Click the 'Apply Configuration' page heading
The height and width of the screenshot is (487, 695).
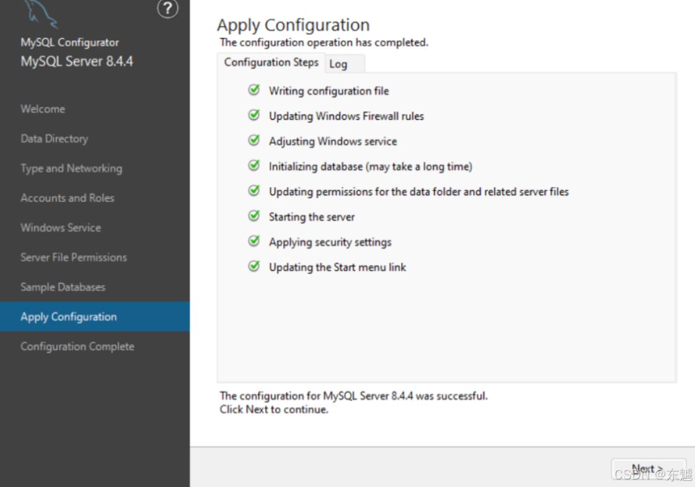293,25
